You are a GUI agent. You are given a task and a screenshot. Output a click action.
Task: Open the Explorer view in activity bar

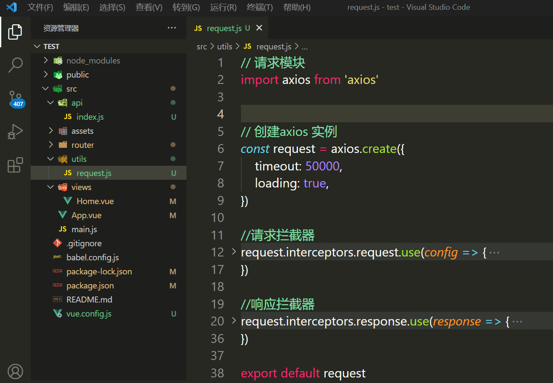pyautogui.click(x=15, y=32)
